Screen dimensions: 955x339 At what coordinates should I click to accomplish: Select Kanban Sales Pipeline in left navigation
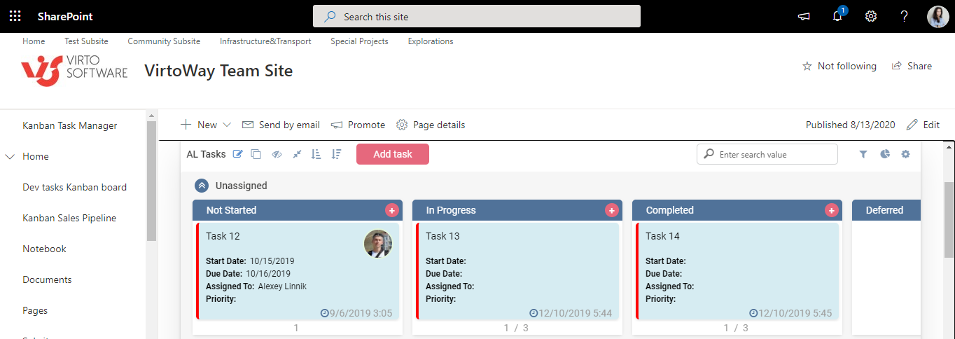[69, 218]
